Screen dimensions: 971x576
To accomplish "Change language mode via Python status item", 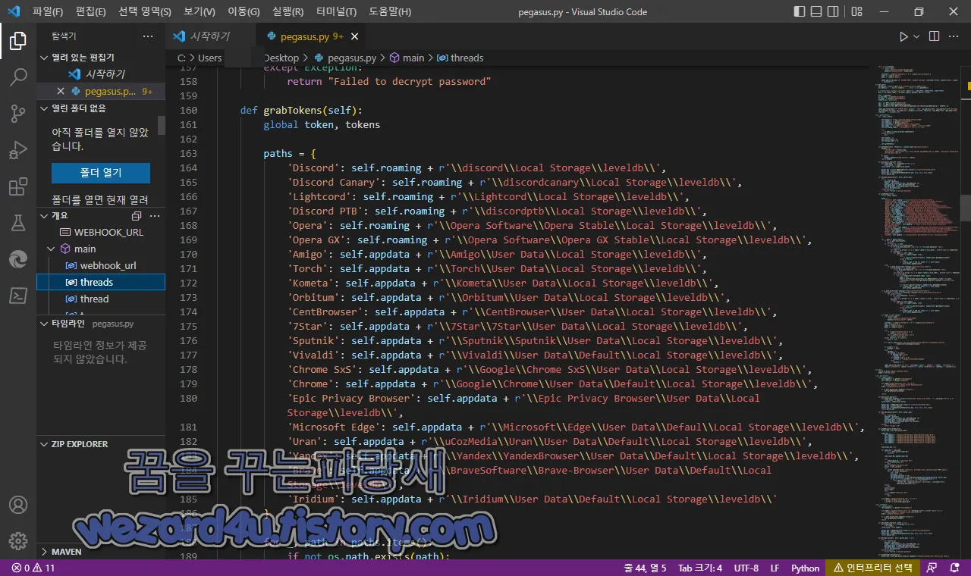I will [806, 568].
